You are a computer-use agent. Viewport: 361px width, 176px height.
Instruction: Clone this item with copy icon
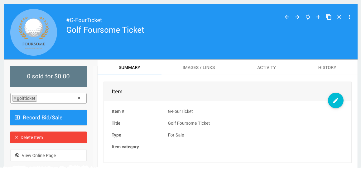[329, 17]
